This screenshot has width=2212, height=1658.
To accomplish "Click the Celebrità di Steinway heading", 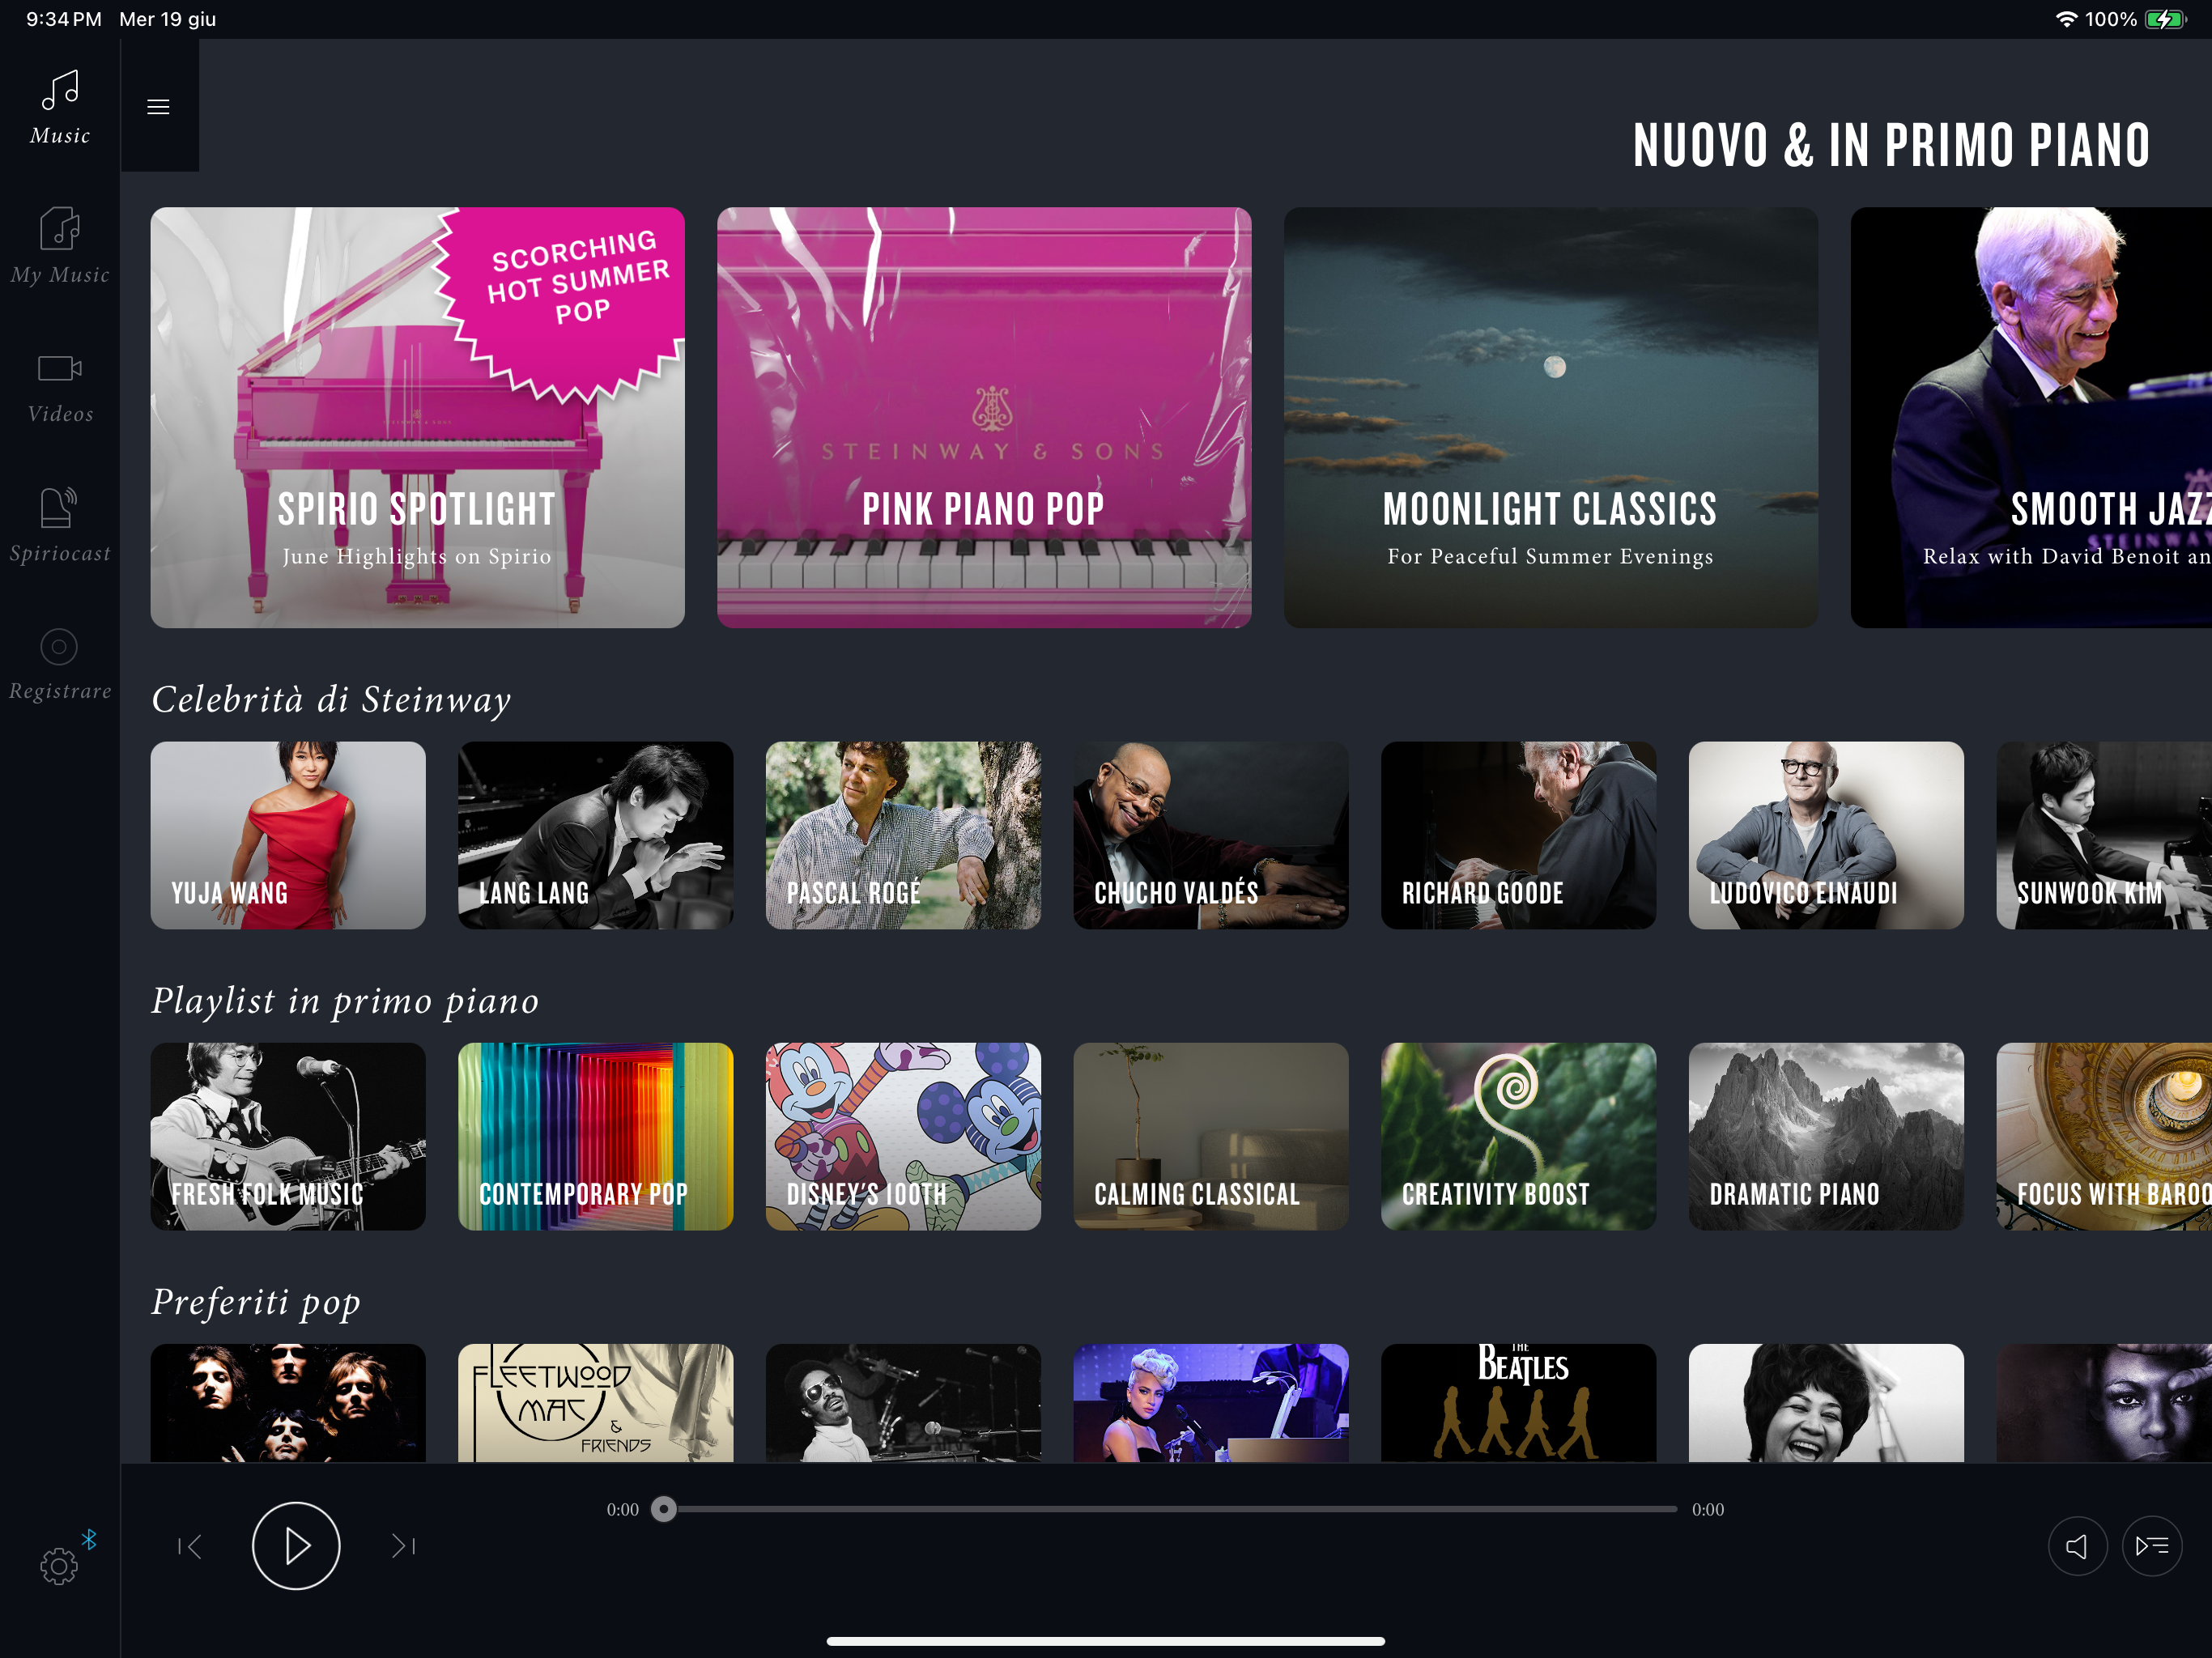I will pyautogui.click(x=331, y=699).
